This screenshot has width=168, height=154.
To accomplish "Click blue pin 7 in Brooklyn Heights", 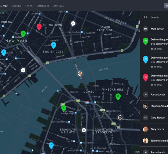I will (x=51, y=145).
